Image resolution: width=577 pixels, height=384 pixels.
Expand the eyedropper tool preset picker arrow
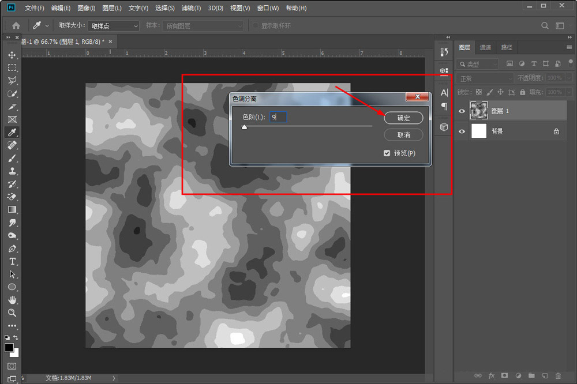(x=47, y=26)
